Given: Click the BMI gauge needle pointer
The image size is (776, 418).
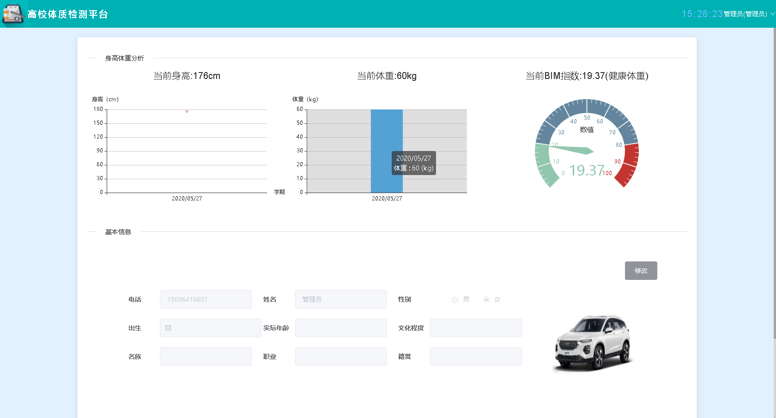Looking at the screenshot, I should click(x=571, y=149).
